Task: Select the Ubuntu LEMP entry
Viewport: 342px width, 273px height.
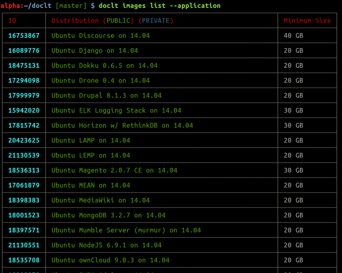Action: pos(91,155)
